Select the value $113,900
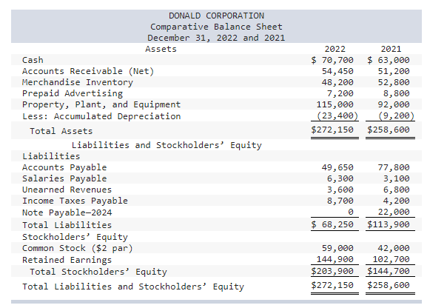Viewport: 447px width, 308px height. click(389, 224)
